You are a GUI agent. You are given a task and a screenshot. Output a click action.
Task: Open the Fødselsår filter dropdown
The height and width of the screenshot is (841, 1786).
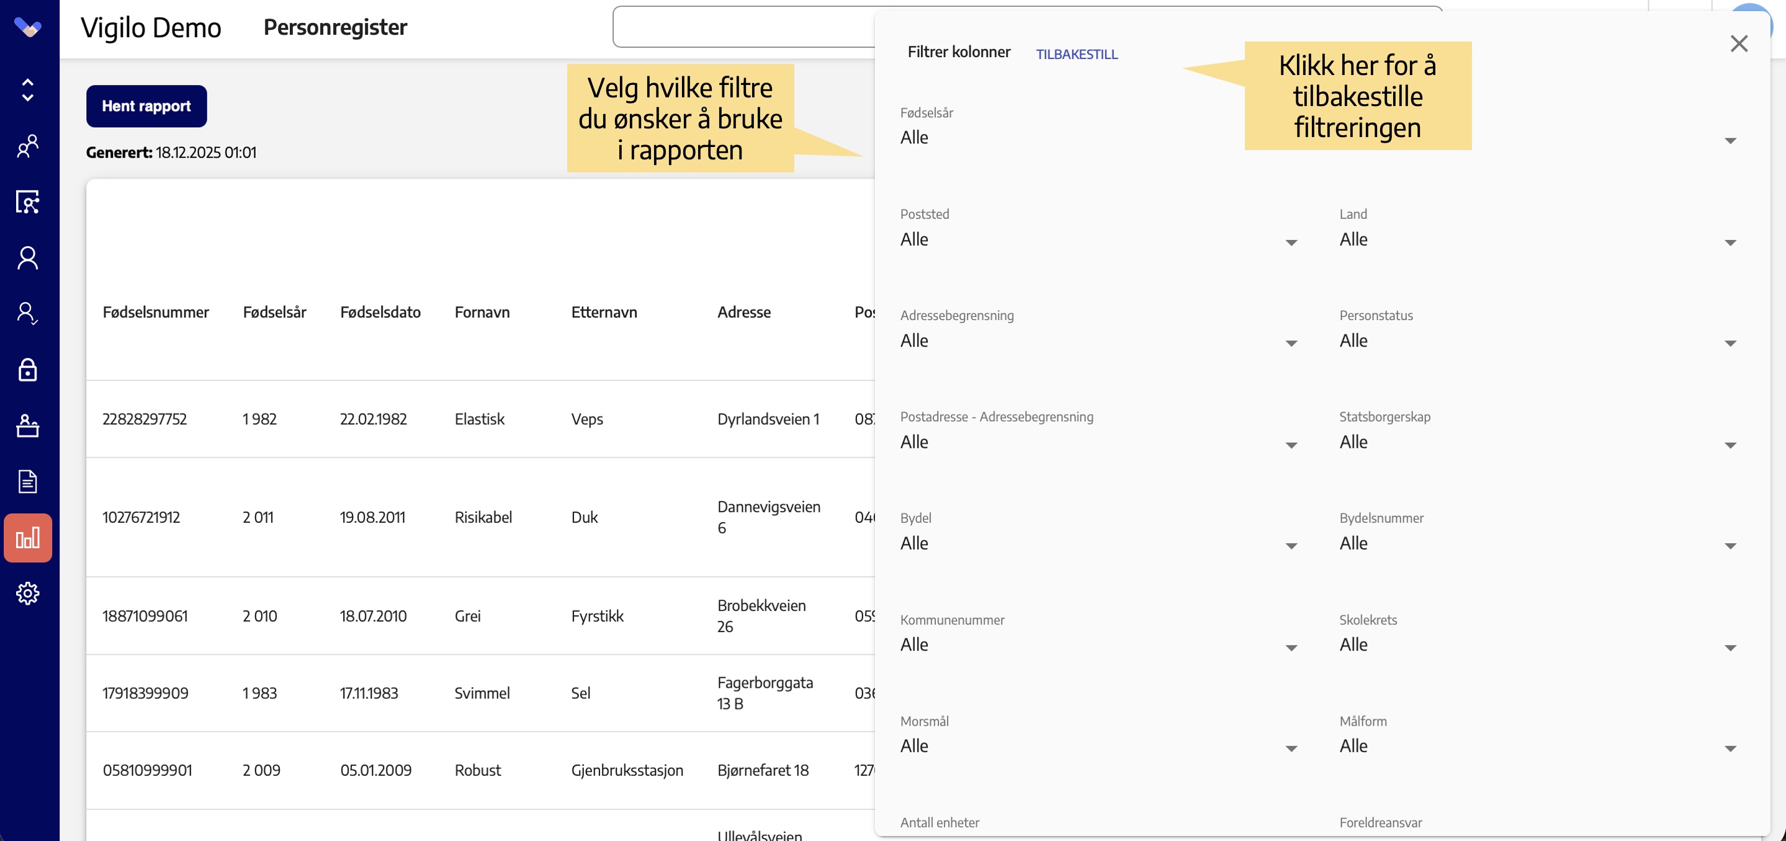point(1319,137)
